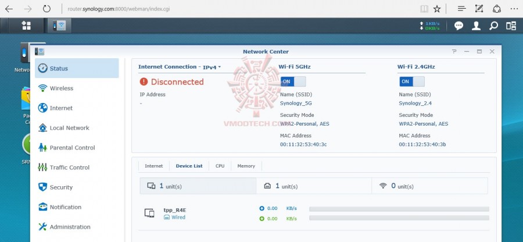Switch to the CPU tab
This screenshot has height=242, width=523.
tap(220, 166)
